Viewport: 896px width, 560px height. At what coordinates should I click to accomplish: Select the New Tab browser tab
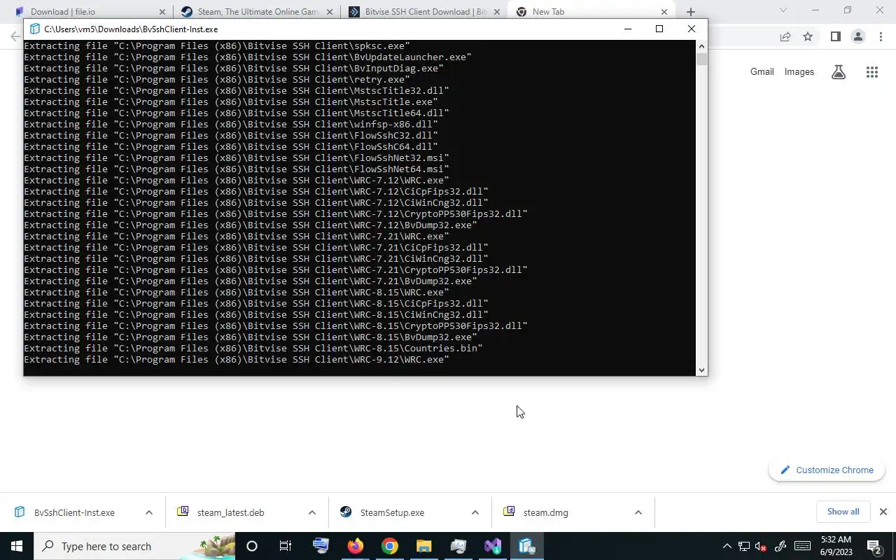coord(591,11)
